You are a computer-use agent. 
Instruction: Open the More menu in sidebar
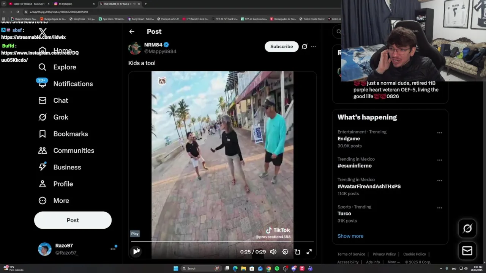tap(54, 201)
